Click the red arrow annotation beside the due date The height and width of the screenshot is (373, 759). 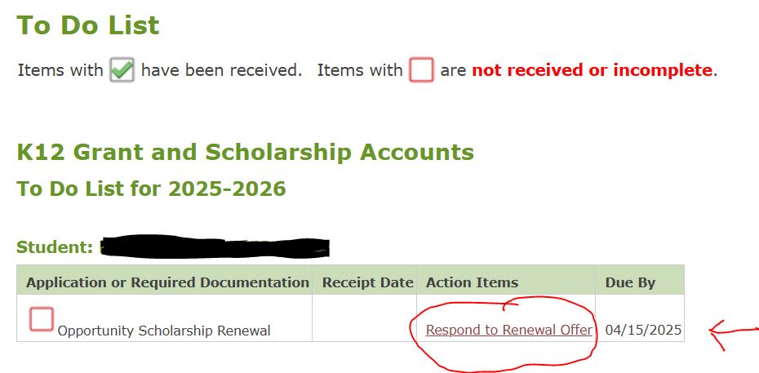tap(733, 331)
